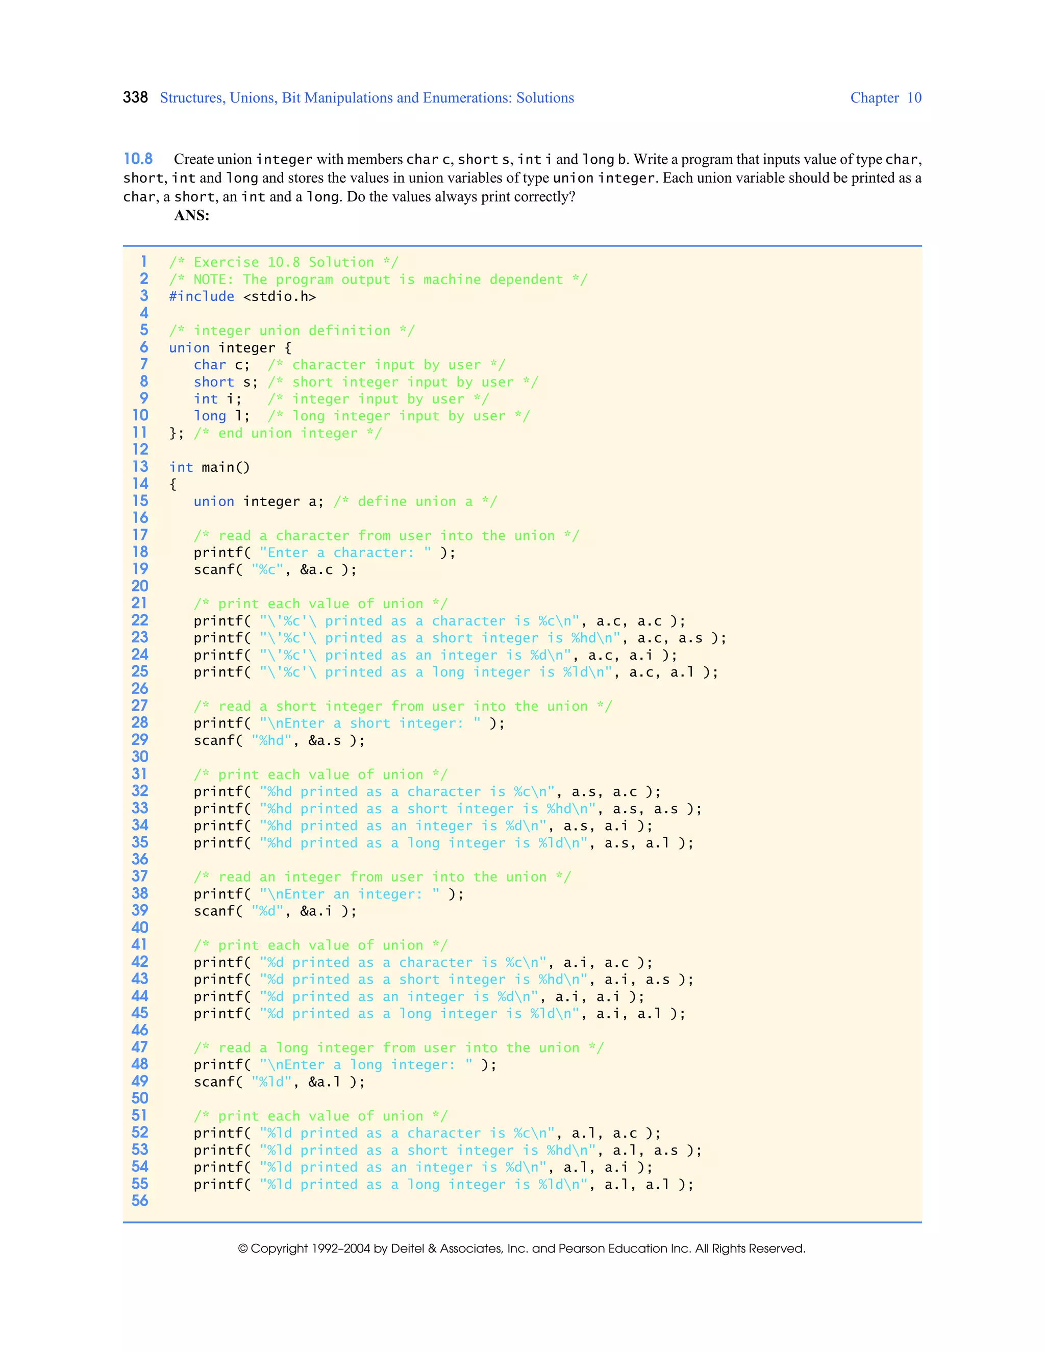Click the Deitel & Associates copyright footer
1045x1352 pixels.
[522, 1248]
